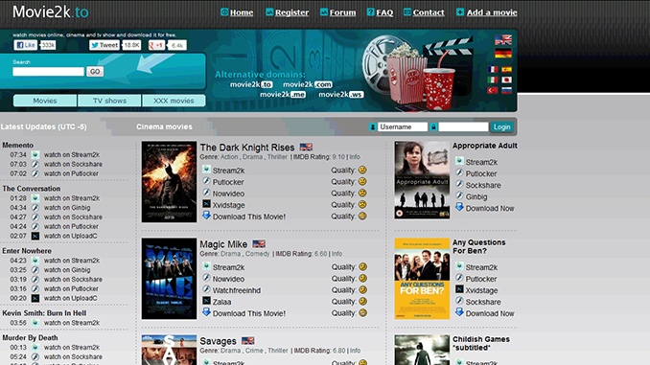
Task: Click the Username input field
Action: tap(402, 126)
